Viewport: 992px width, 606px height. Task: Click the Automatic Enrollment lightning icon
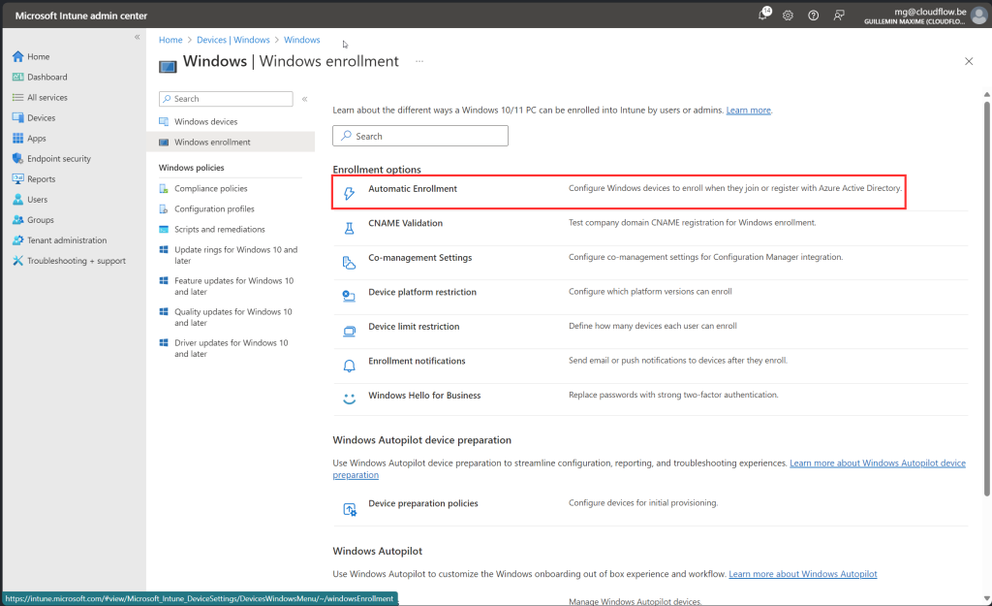point(349,193)
